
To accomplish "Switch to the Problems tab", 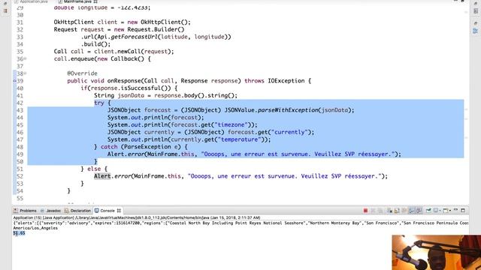I will point(25,211).
